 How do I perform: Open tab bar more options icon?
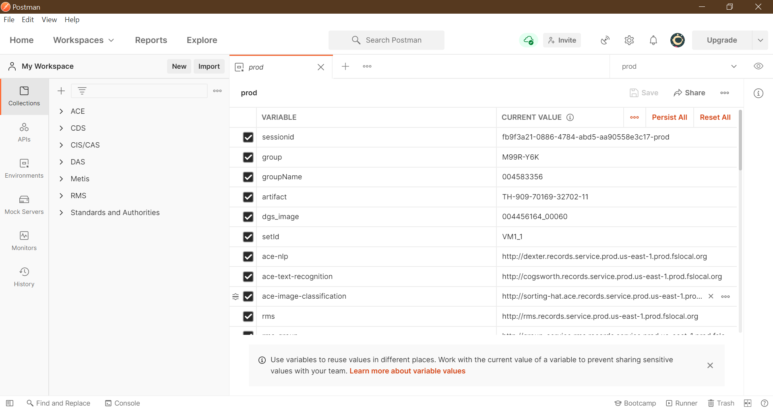pos(367,66)
